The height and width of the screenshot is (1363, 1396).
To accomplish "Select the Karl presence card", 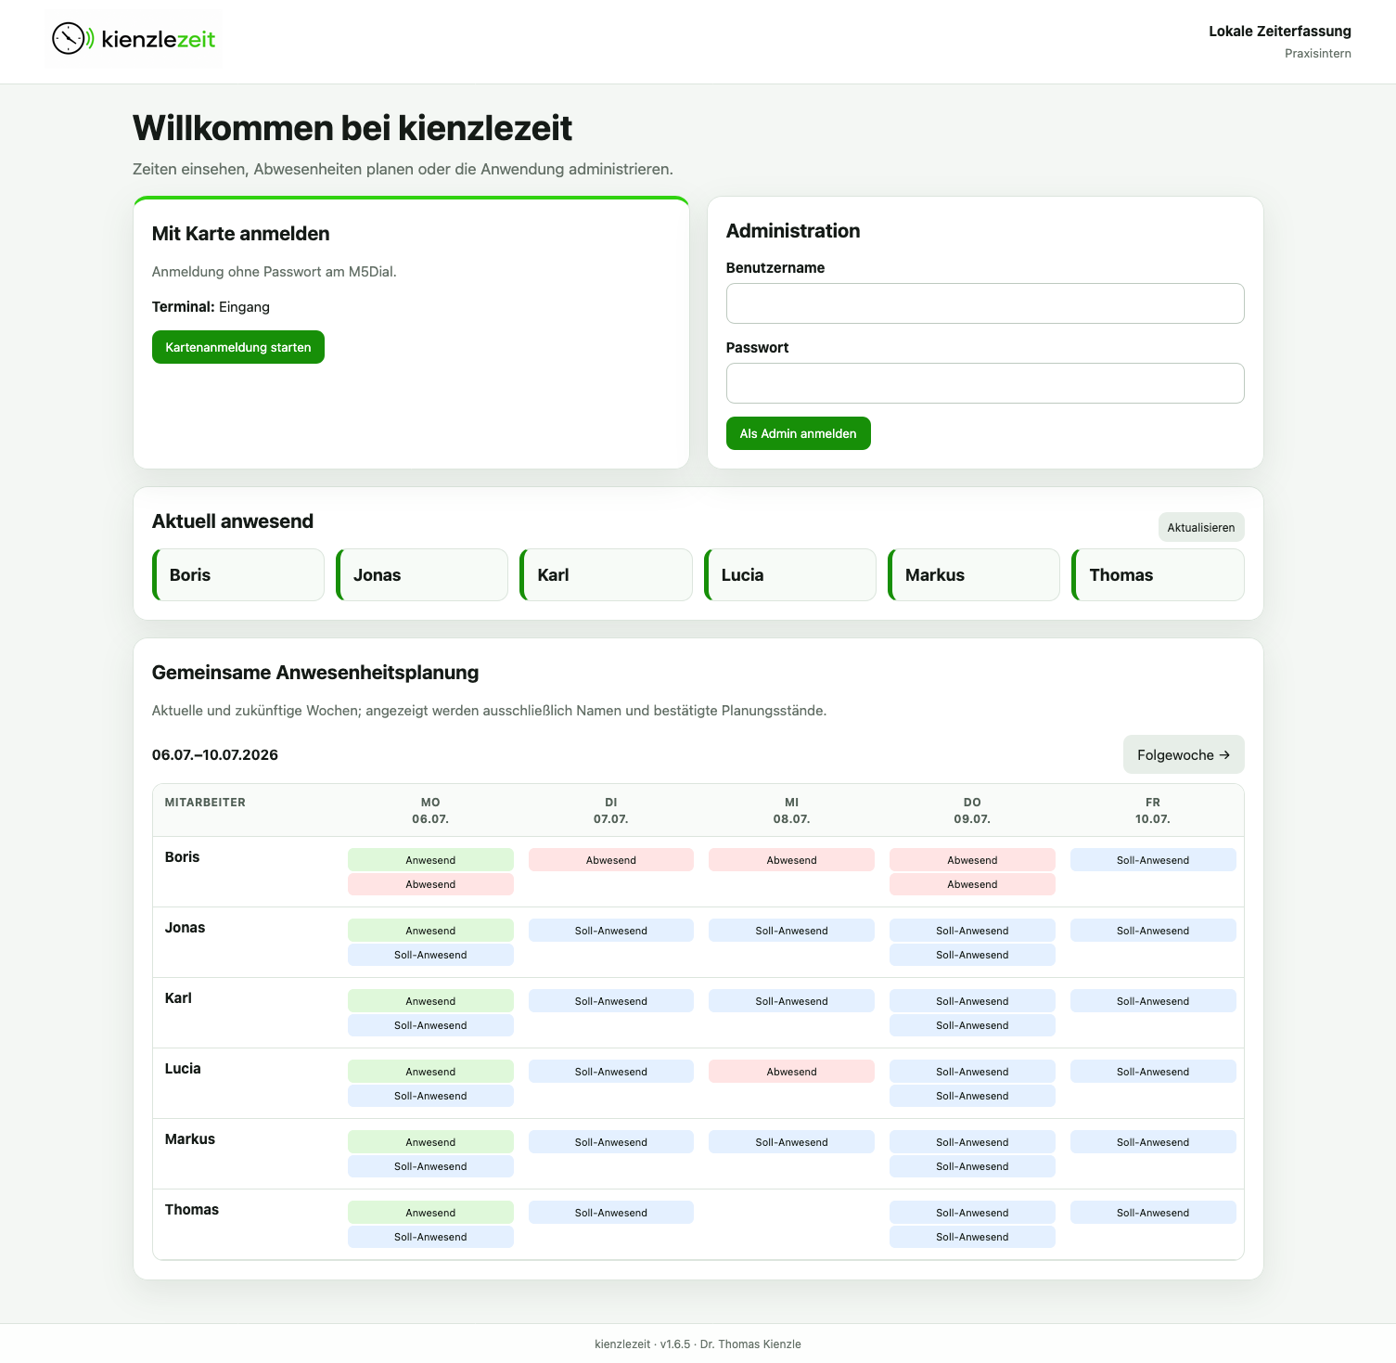I will coord(606,574).
